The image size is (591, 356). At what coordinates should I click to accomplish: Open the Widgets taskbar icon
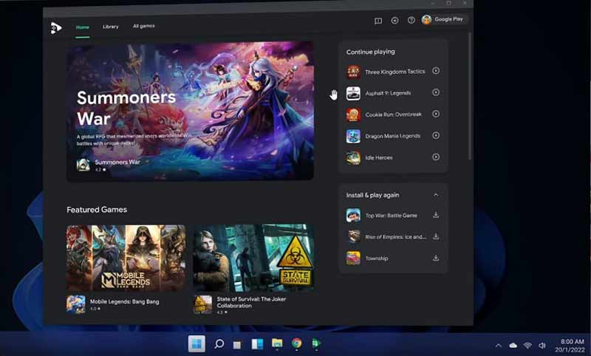[257, 343]
